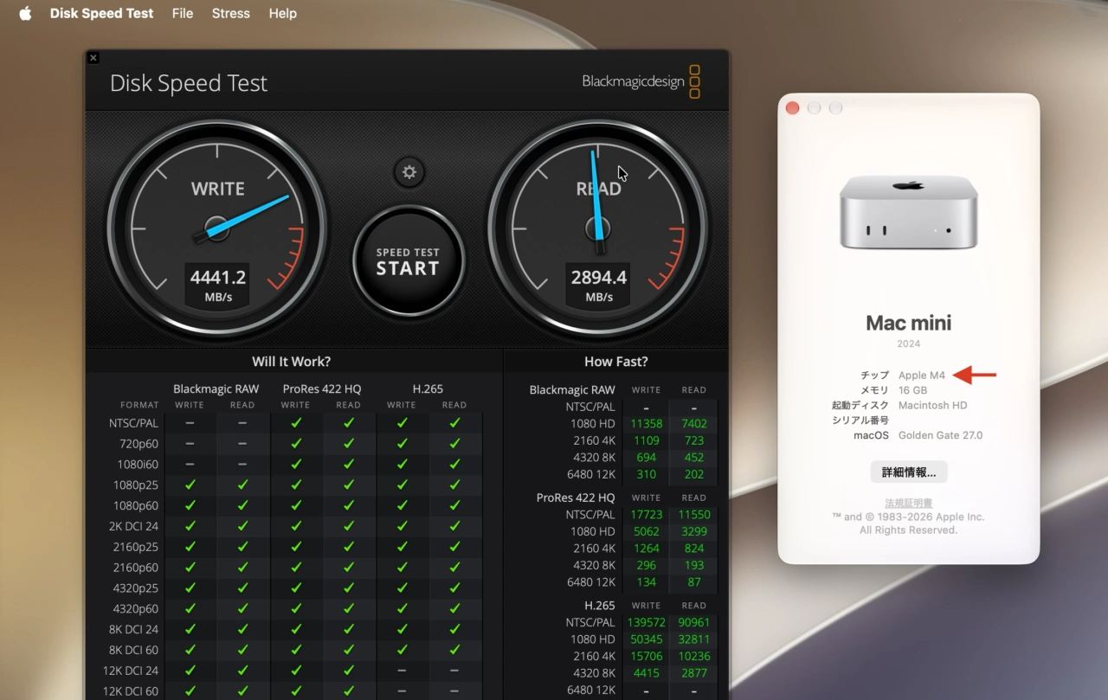Click the 12K DCI 60 format label
Image resolution: width=1108 pixels, height=700 pixels.
[131, 691]
